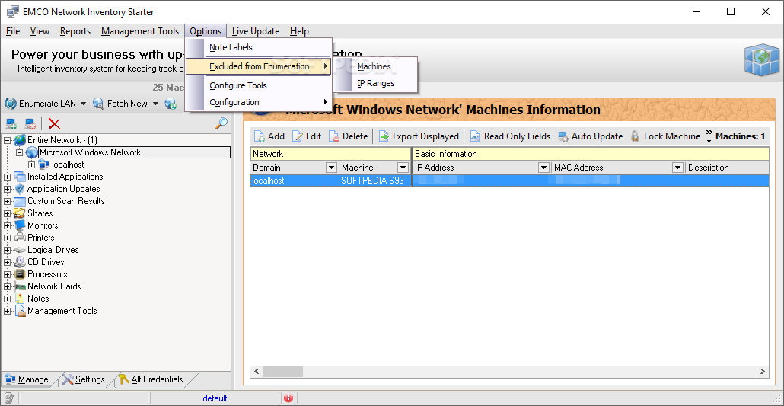This screenshot has width=784, height=406.
Task: Open the Live Update menu
Action: 256,31
